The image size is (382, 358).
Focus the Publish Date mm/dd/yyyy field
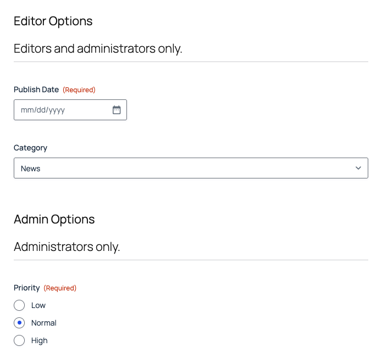(70, 110)
